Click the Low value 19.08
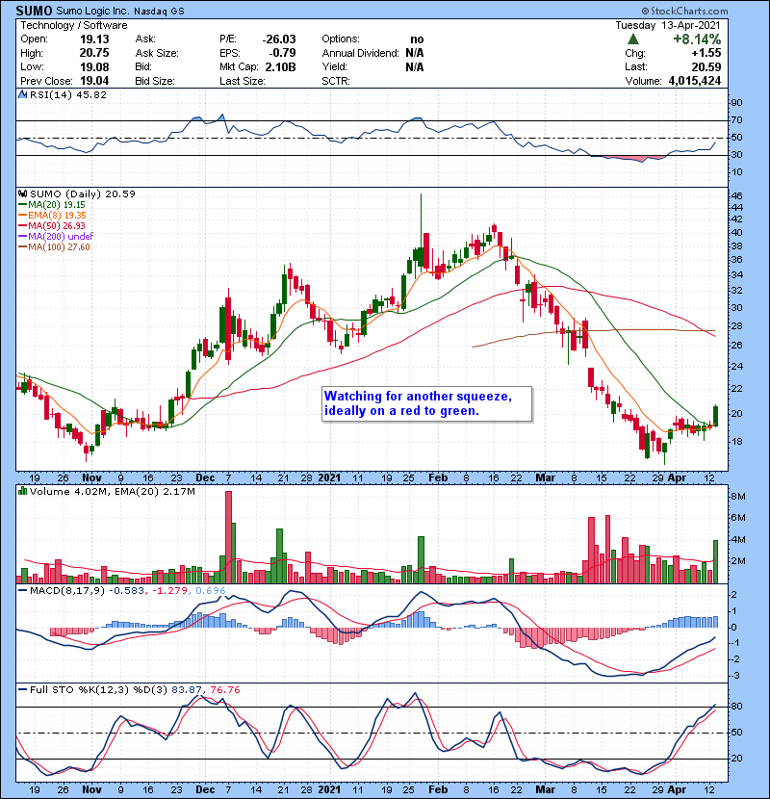This screenshot has width=770, height=799. coord(94,66)
